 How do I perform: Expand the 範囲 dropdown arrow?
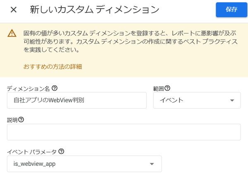[232, 100]
